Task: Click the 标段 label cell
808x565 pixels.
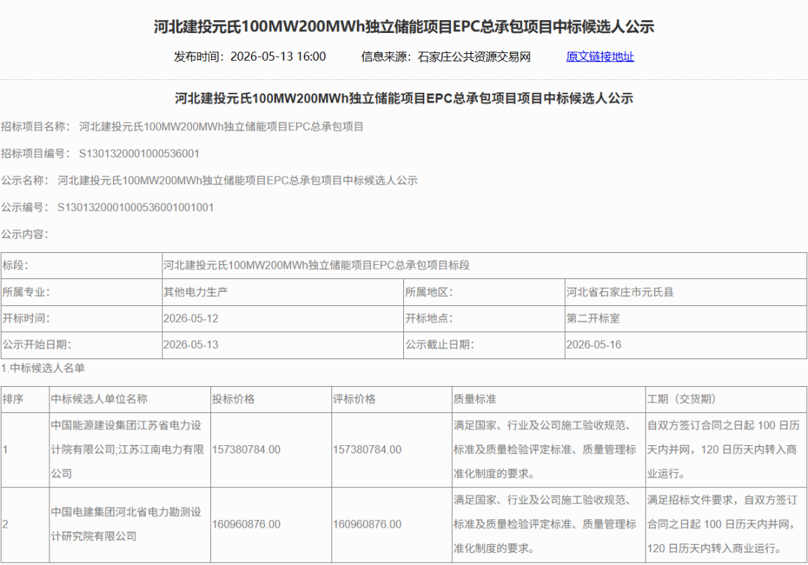Action: coord(82,266)
